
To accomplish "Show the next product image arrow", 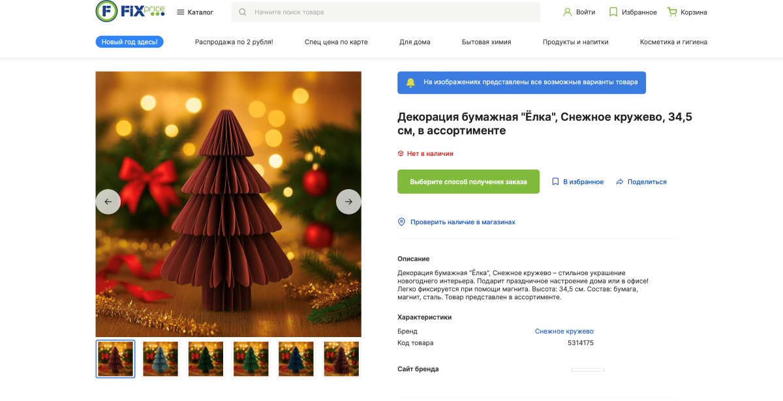I will click(348, 201).
